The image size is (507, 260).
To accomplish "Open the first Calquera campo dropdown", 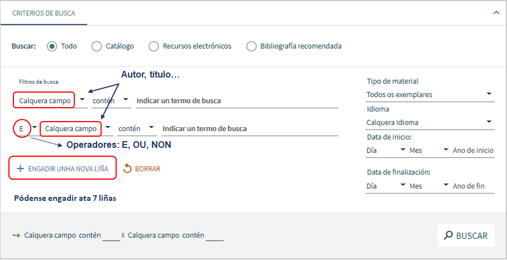I will [50, 100].
